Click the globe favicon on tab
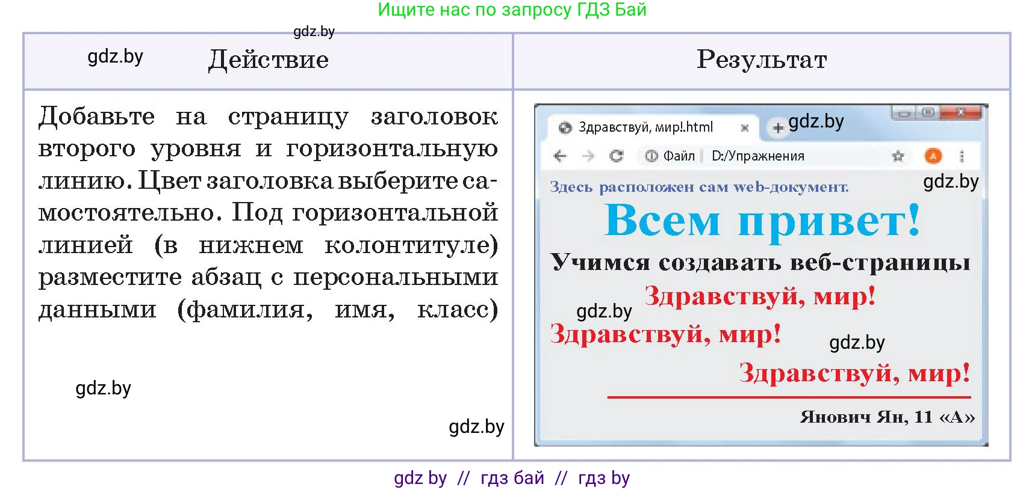 pyautogui.click(x=565, y=127)
